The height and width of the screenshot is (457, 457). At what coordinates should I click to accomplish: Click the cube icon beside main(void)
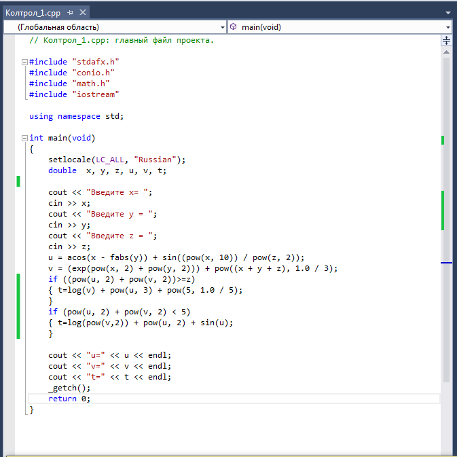pos(233,26)
